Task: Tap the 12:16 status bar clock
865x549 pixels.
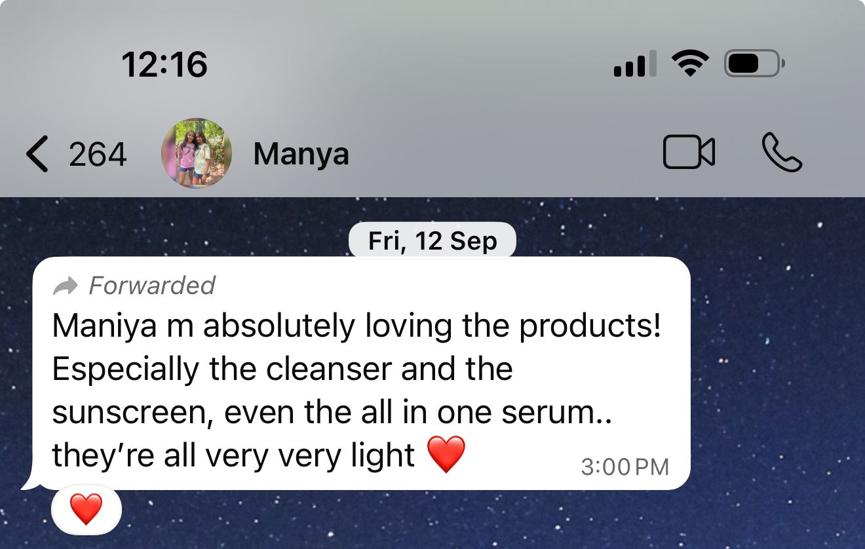Action: pos(164,65)
